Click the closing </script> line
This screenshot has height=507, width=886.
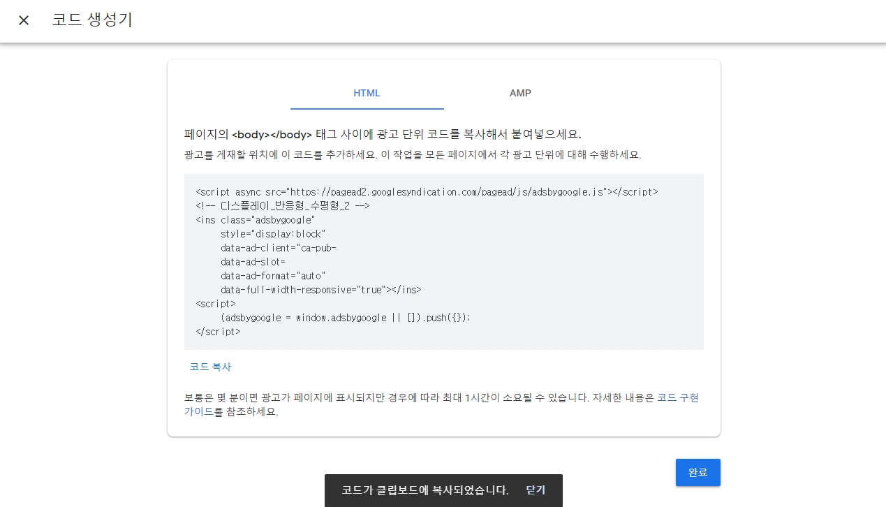(218, 332)
